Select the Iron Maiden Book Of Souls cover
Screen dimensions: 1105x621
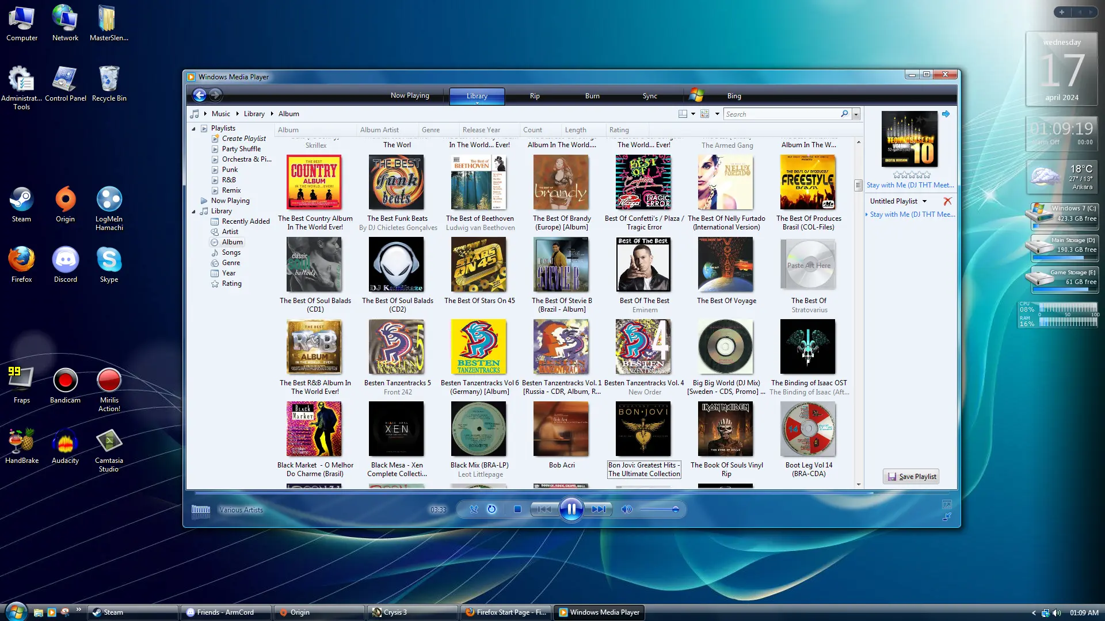(x=725, y=429)
